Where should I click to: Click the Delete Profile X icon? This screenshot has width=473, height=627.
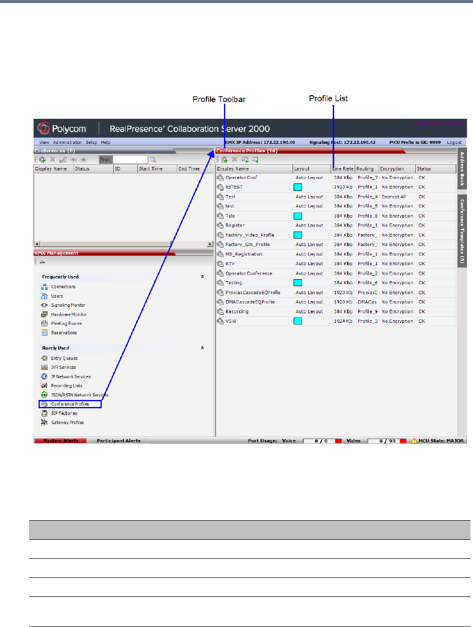tap(234, 159)
